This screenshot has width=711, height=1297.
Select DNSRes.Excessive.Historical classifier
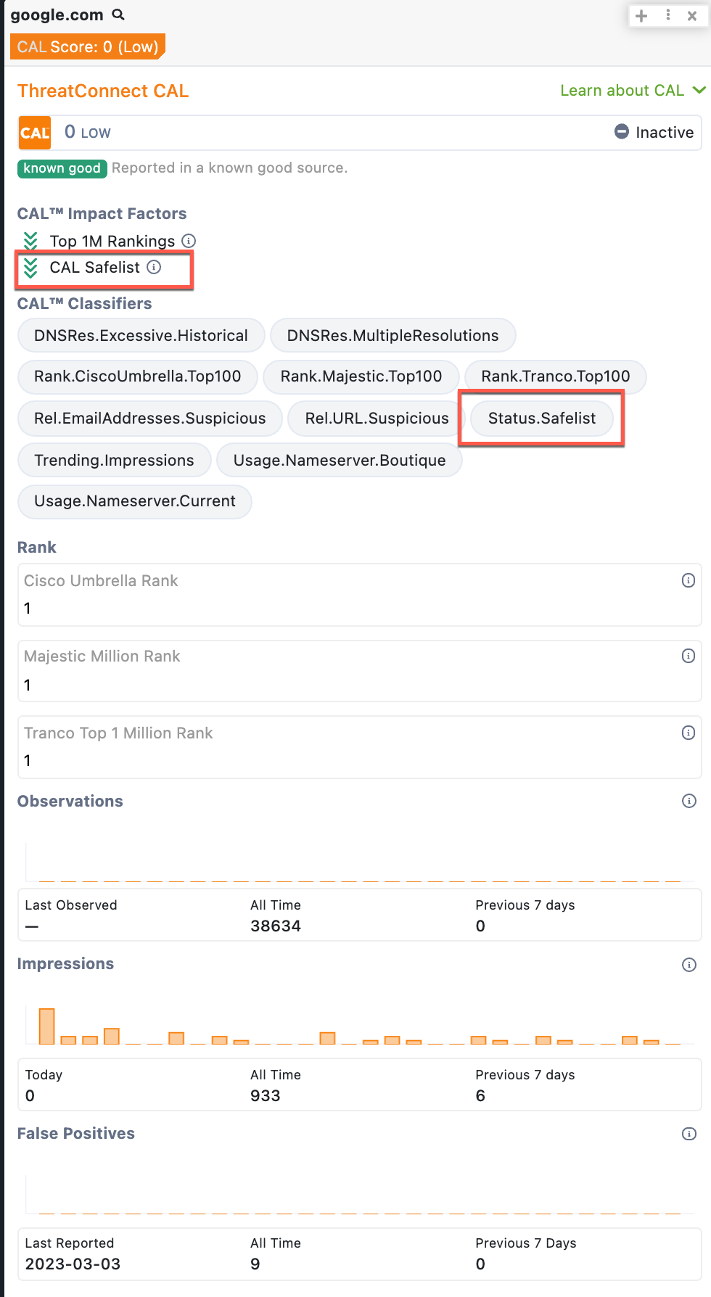pyautogui.click(x=141, y=336)
